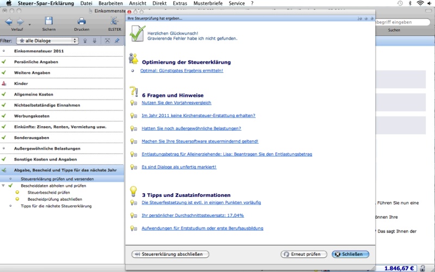Image resolution: width=435 pixels, height=272 pixels.
Task: Open link 'Hatten Sie noch außergewöhnliche Belastungen?'
Action: [191, 128]
